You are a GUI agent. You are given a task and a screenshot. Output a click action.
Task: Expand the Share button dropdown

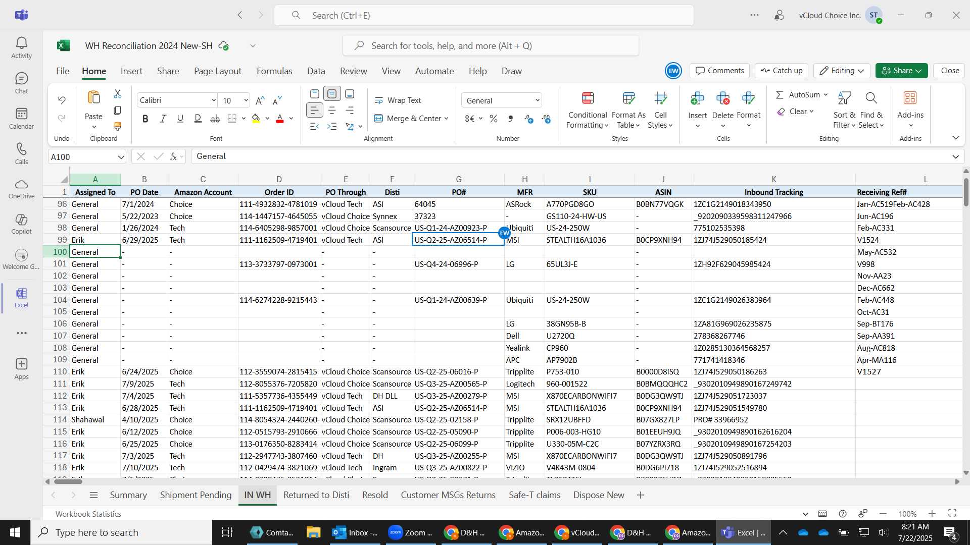919,71
